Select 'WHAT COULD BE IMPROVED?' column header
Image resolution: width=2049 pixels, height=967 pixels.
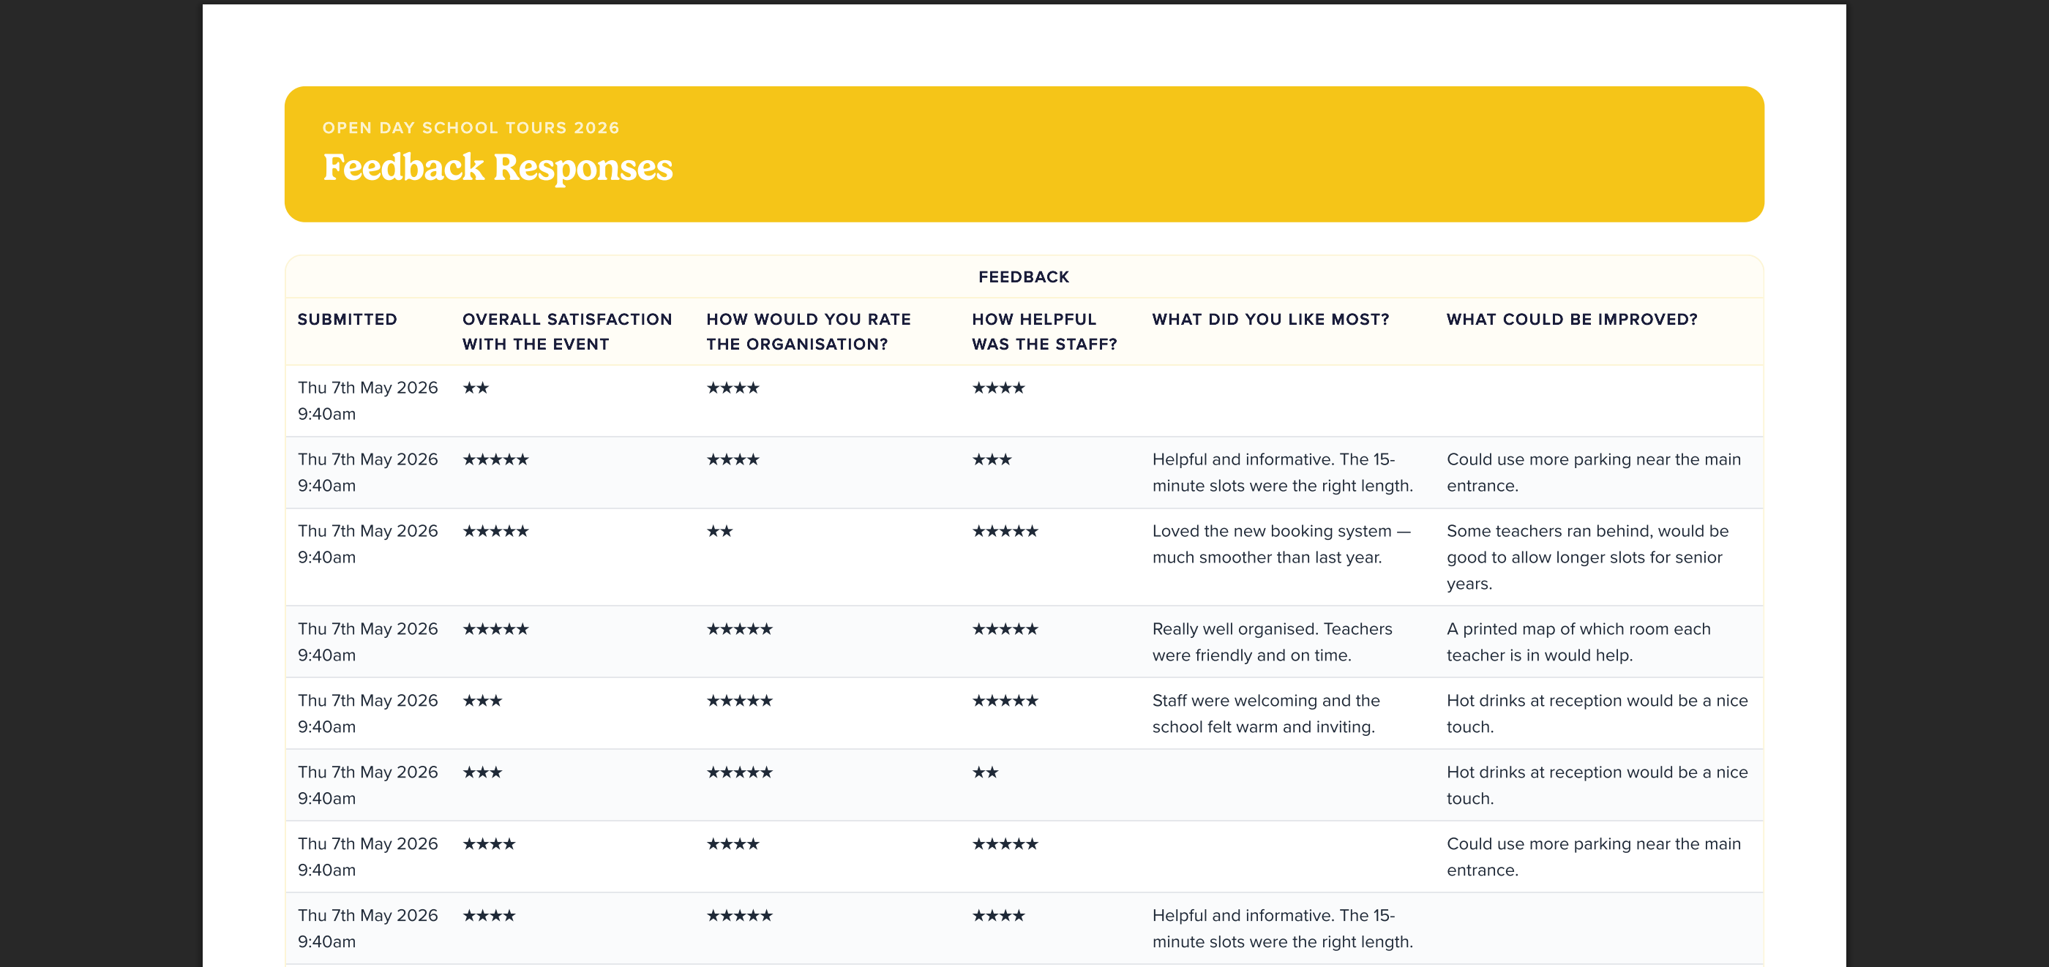(1572, 319)
